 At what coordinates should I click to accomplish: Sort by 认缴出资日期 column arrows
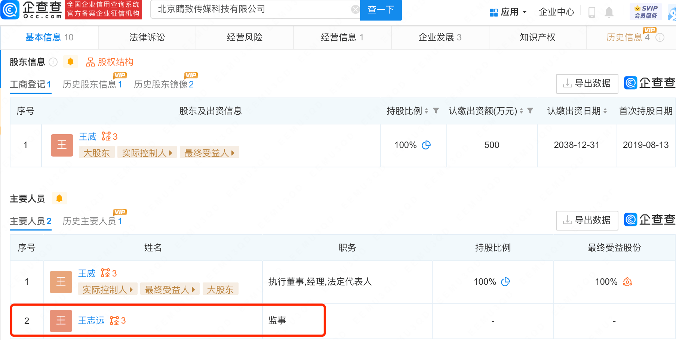[605, 111]
